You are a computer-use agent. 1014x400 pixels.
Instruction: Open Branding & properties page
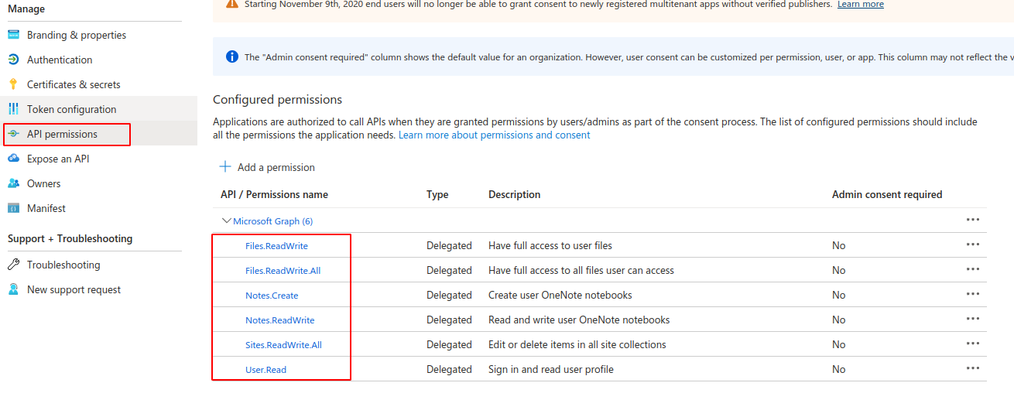[x=77, y=35]
